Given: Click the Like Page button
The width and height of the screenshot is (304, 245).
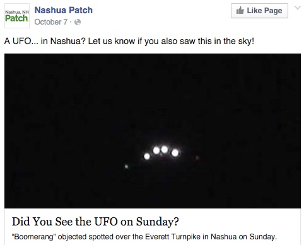Looking at the screenshot, I should pyautogui.click(x=259, y=11).
